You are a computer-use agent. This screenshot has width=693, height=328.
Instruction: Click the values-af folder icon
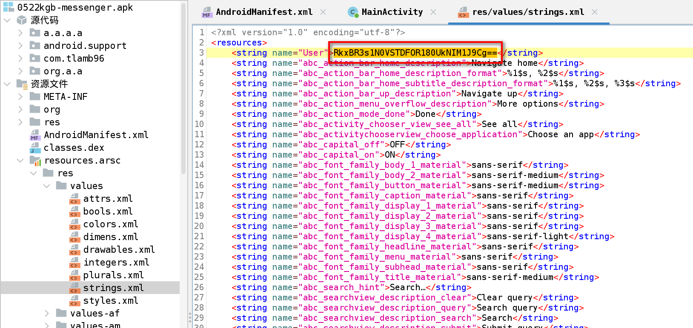pyautogui.click(x=62, y=313)
